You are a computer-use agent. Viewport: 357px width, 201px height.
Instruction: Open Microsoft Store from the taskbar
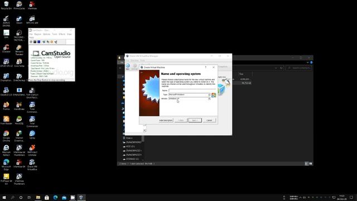[x=47, y=197]
